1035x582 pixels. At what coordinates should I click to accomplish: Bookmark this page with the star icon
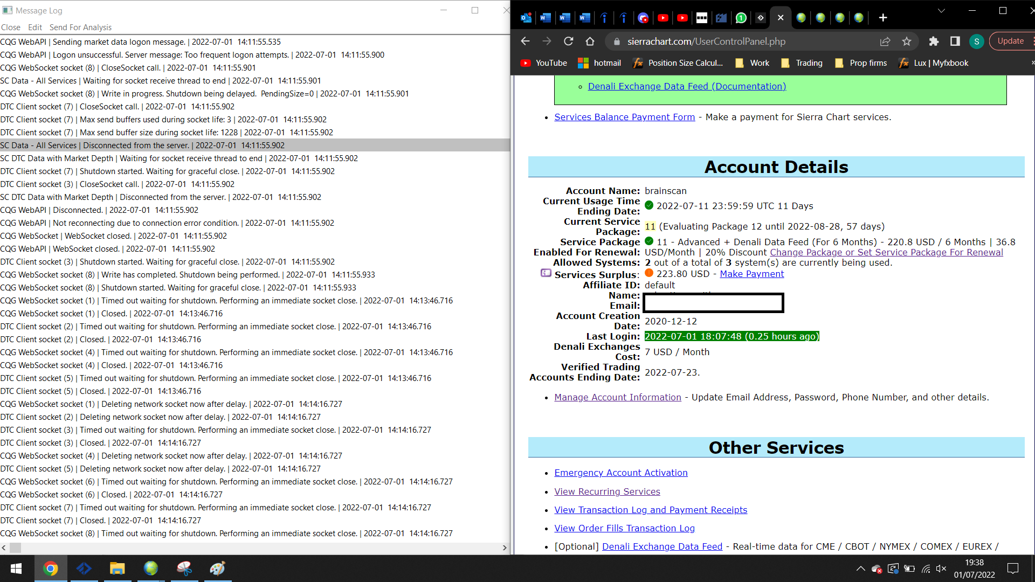[x=907, y=41]
